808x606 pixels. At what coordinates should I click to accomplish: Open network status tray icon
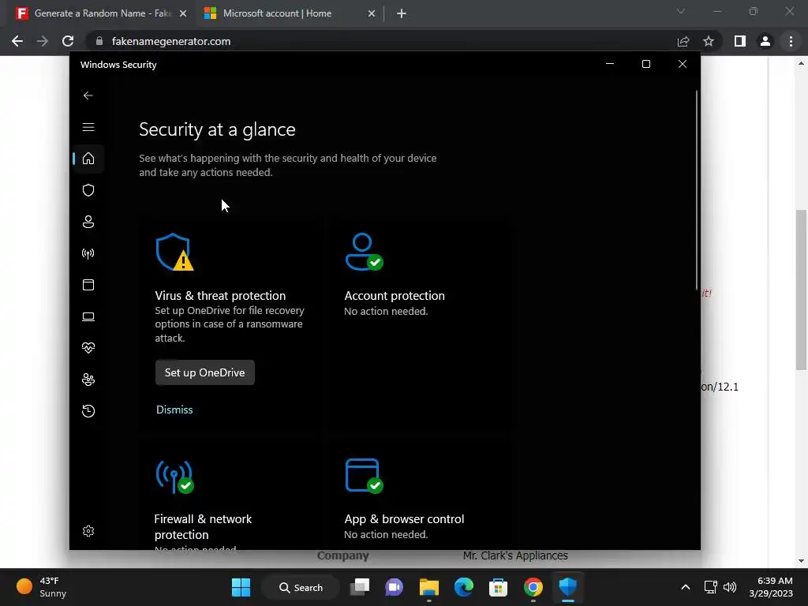711,587
